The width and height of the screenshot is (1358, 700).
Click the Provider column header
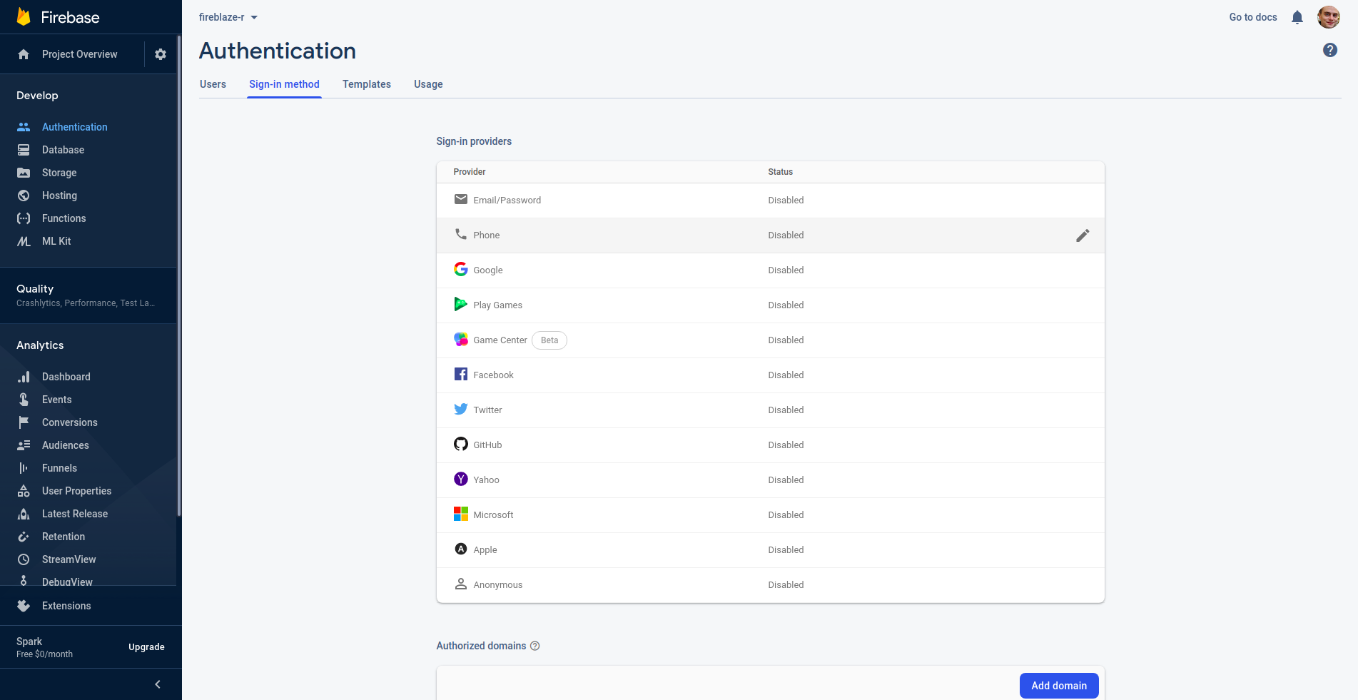pyautogui.click(x=470, y=172)
